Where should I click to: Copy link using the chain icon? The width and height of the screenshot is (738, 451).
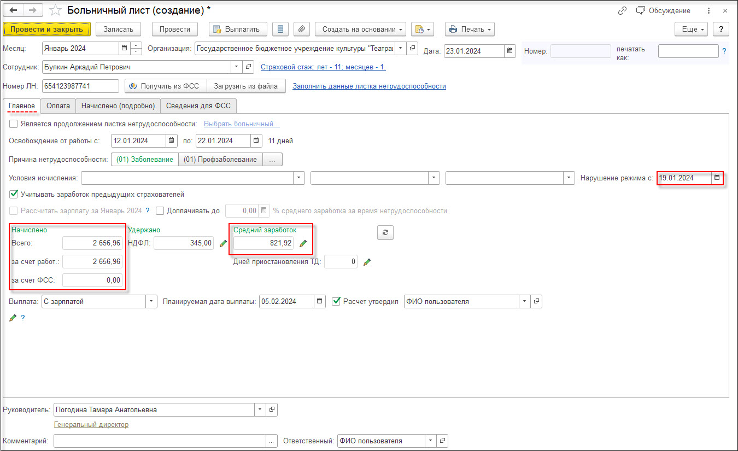click(x=622, y=10)
